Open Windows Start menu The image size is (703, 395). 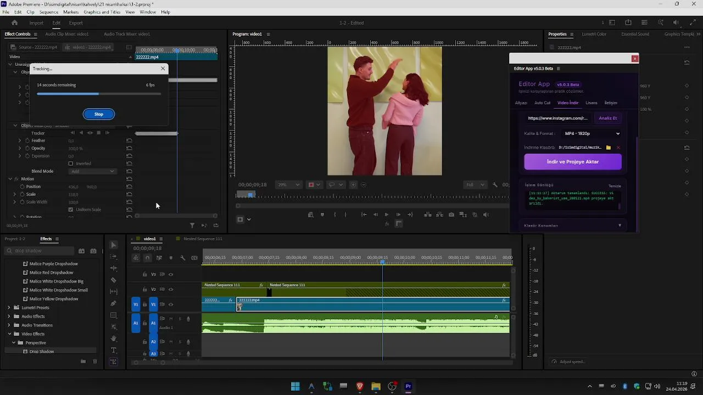tap(295, 386)
